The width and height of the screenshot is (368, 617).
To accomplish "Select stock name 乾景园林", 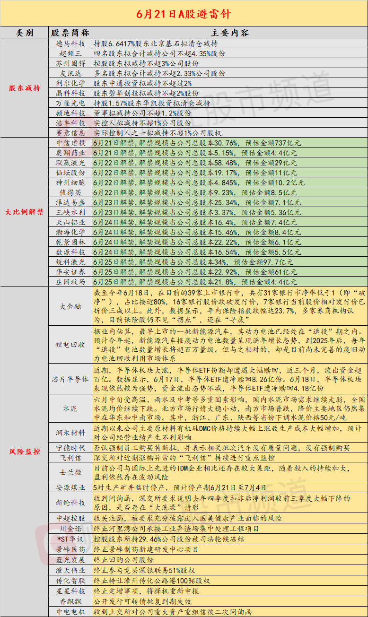I will 70,242.
